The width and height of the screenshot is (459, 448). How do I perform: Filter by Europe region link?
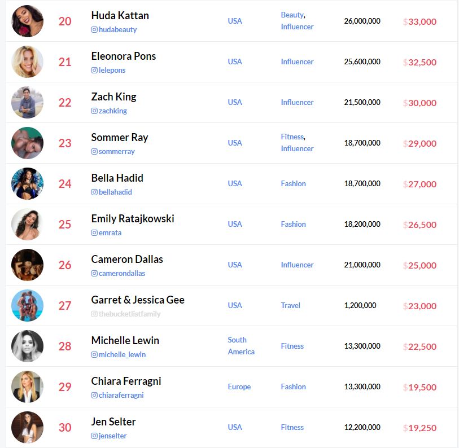tap(239, 386)
